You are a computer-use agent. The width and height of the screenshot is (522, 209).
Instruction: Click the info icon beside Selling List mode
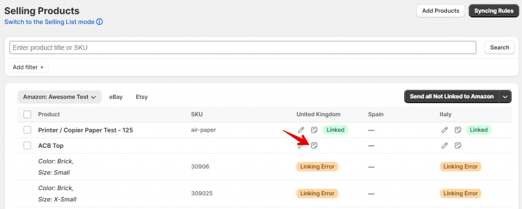tap(99, 22)
